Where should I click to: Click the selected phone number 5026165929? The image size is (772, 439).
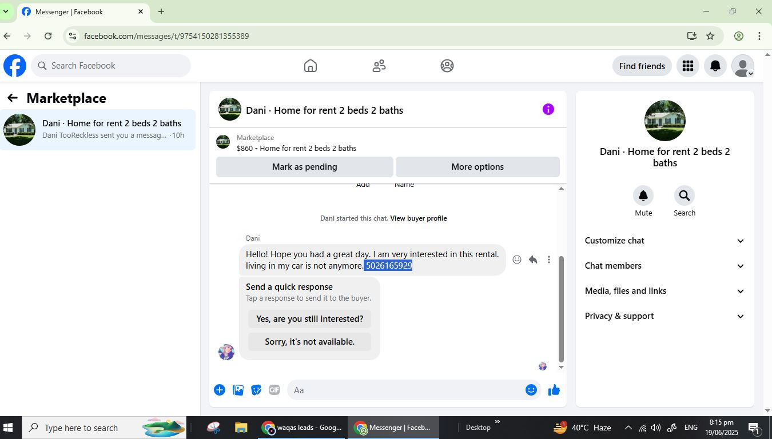tap(388, 266)
